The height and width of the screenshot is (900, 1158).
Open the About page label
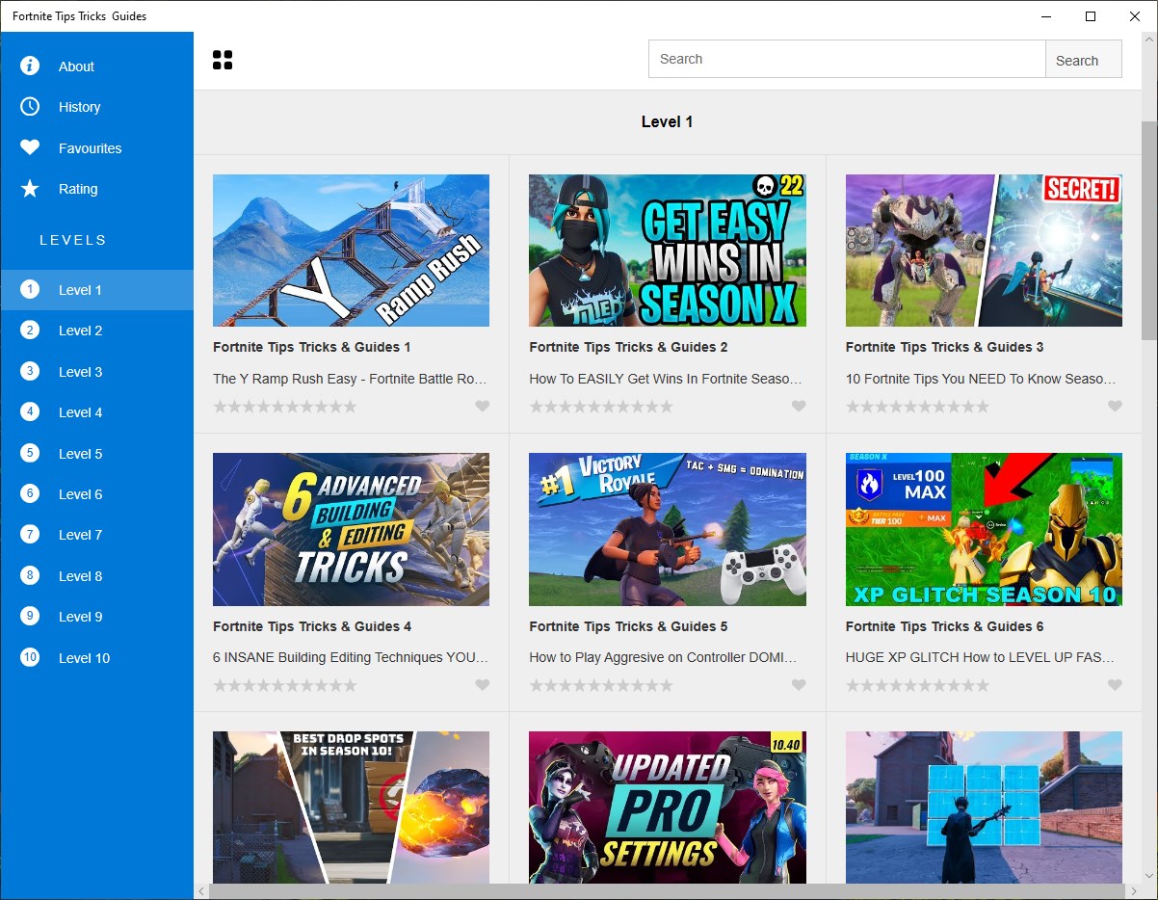(x=76, y=66)
